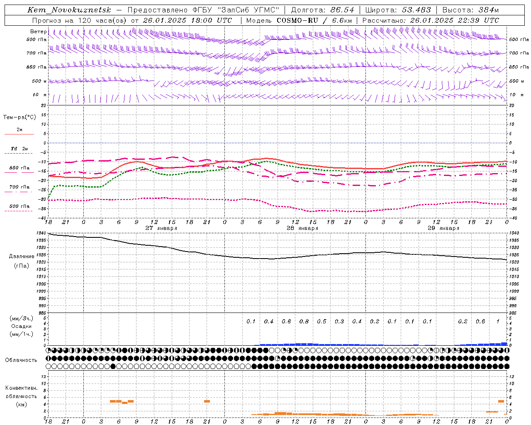Click the Осадки precipitation label
The image size is (531, 425).
pyautogui.click(x=22, y=326)
